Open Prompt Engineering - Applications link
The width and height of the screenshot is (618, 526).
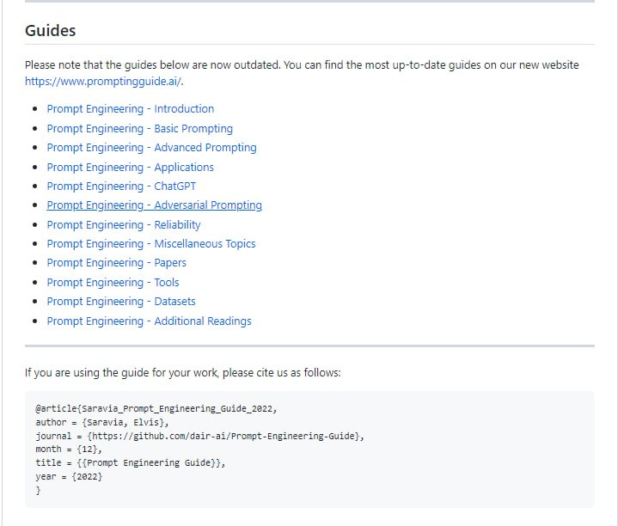click(x=130, y=168)
